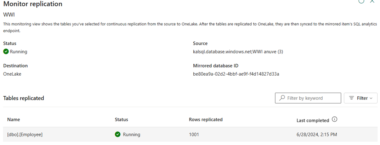Click the 1001 rows replicated cell

point(194,134)
